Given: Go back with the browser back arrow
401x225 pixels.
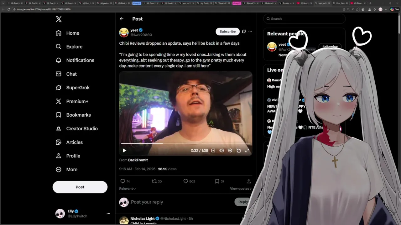Looking at the screenshot, I should (3, 9).
